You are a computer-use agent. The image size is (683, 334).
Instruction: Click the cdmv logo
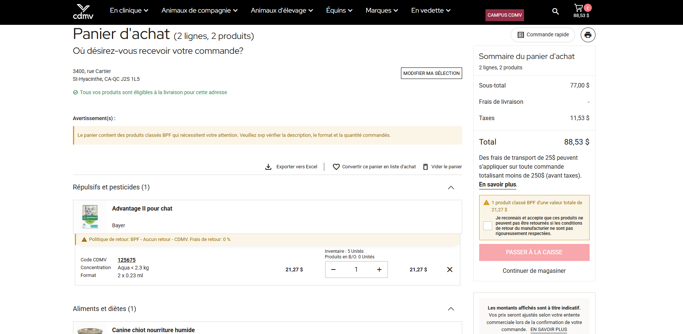tap(83, 11)
